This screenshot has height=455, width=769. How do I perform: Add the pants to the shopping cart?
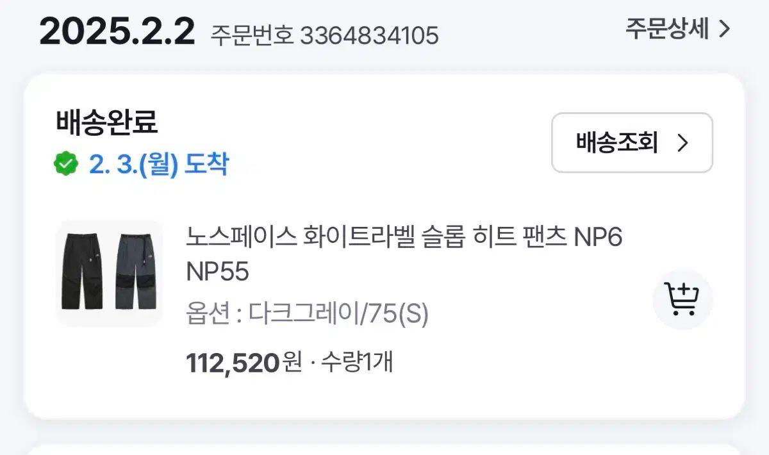(682, 299)
